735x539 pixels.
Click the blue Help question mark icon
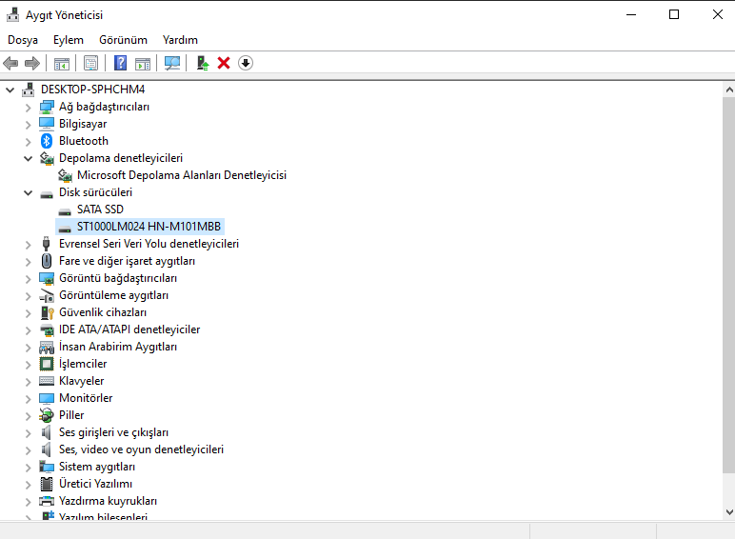(121, 63)
